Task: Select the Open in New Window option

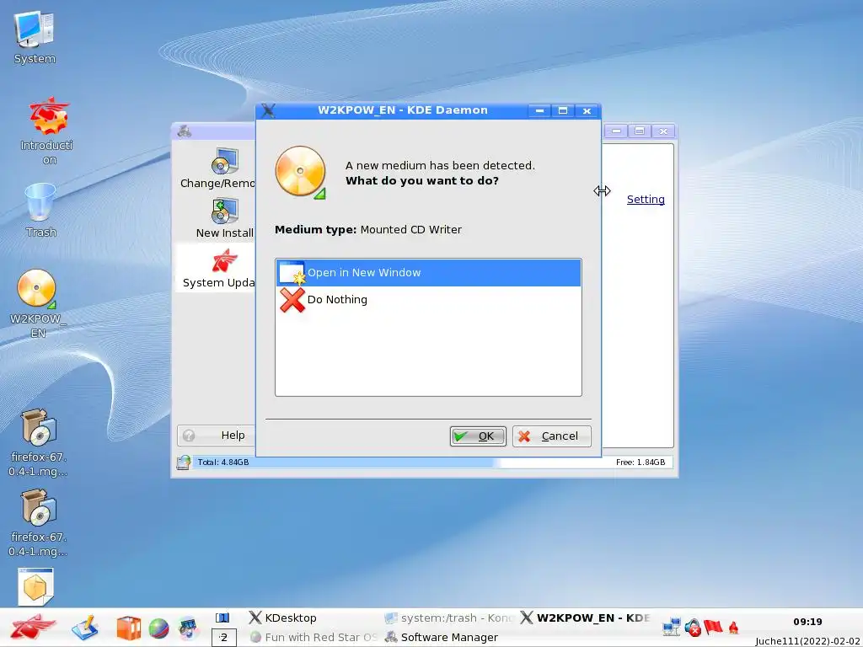Action: [x=428, y=273]
